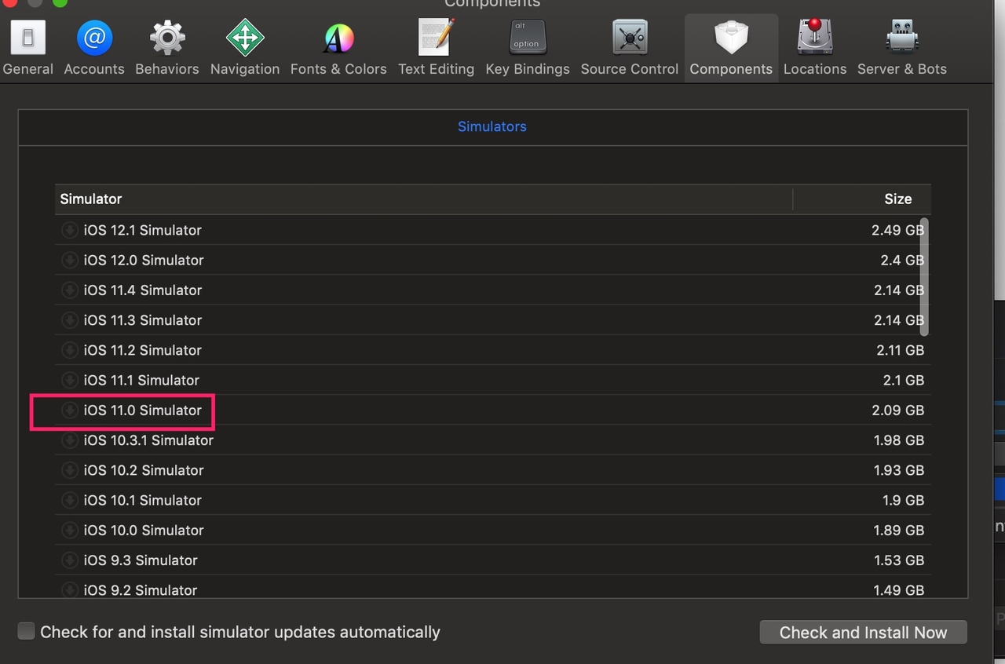
Task: Enable automatic simulator updates checkbox
Action: point(26,631)
